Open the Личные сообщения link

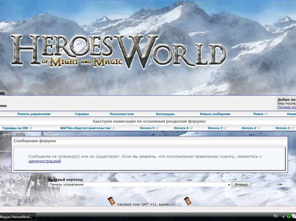click(286, 107)
